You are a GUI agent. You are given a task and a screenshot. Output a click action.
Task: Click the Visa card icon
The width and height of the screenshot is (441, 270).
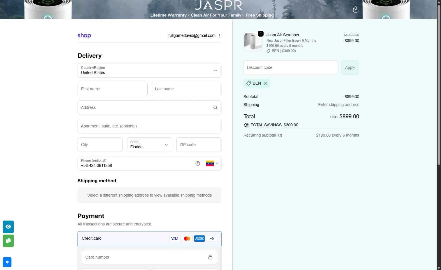(x=175, y=239)
